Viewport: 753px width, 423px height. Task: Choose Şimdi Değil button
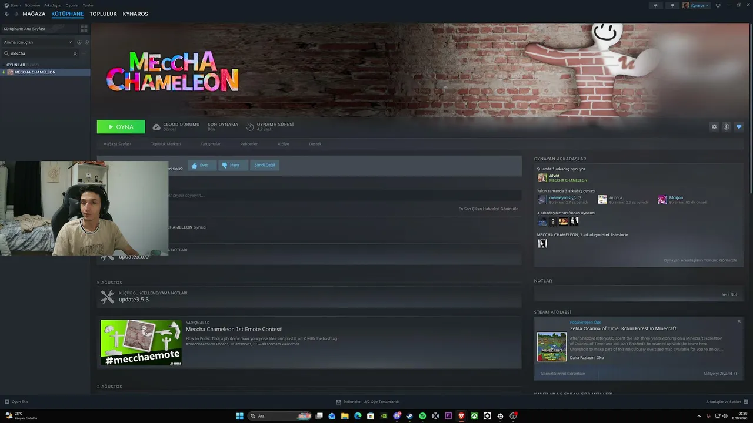265,165
